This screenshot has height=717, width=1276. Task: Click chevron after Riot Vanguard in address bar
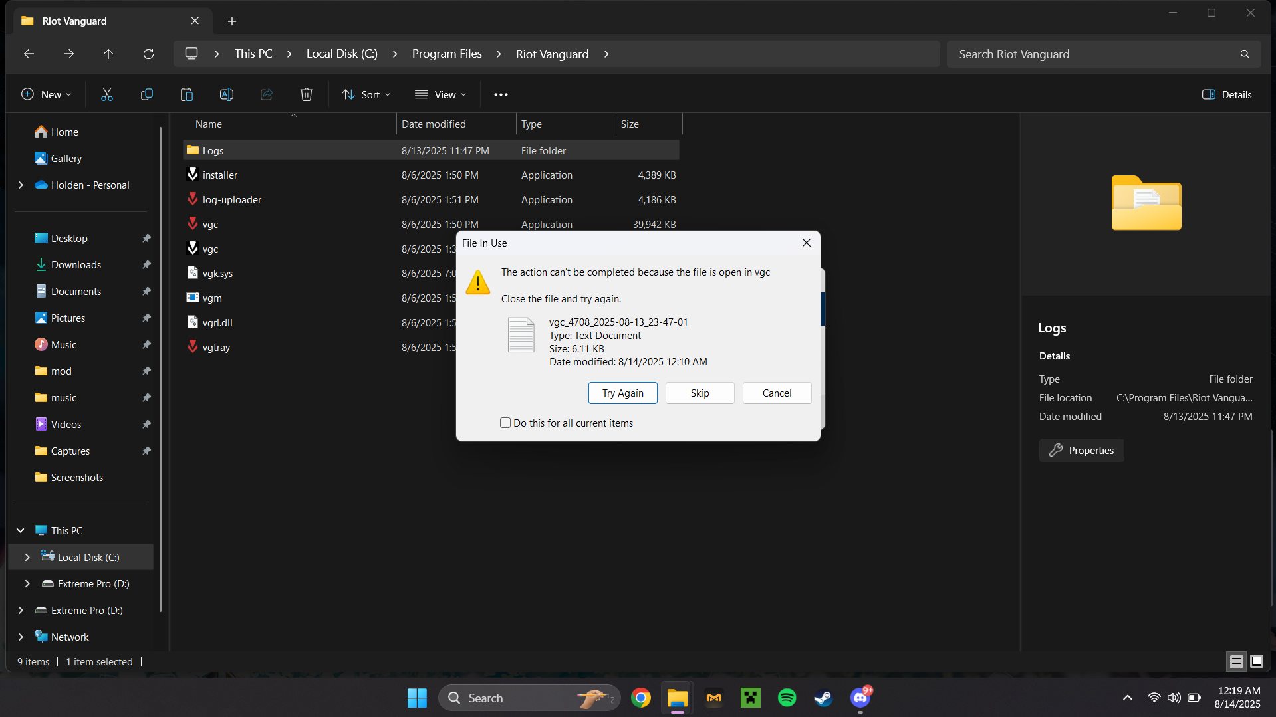click(606, 54)
